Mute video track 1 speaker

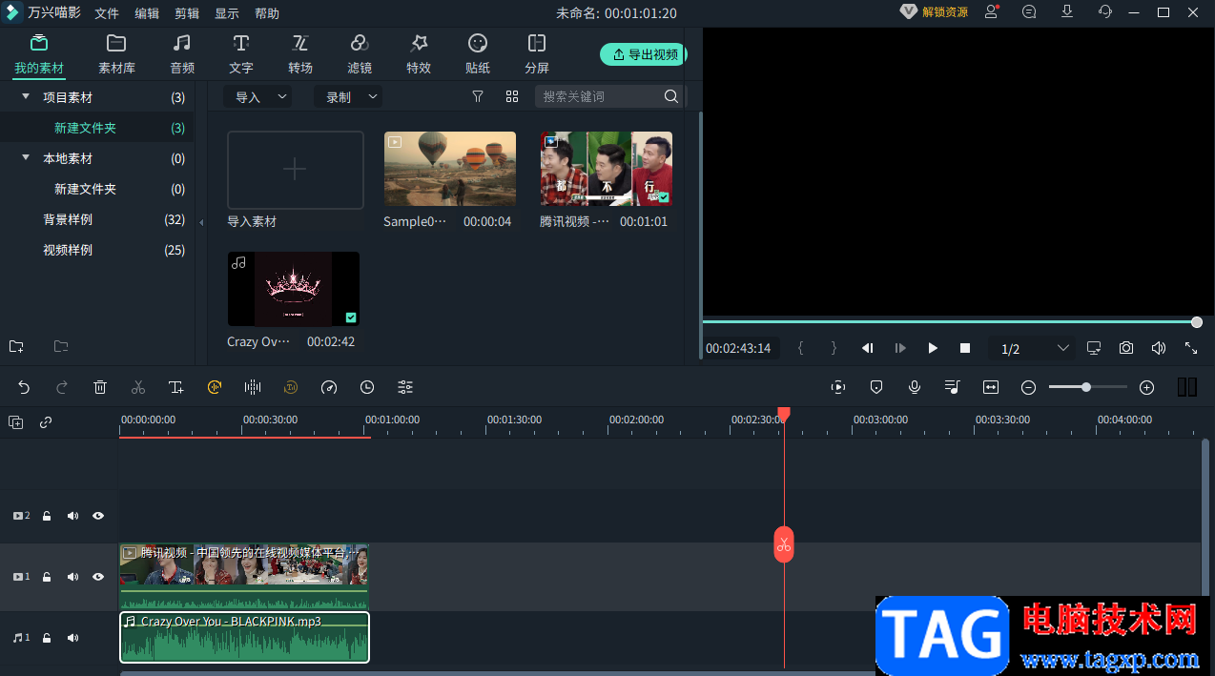coord(72,577)
